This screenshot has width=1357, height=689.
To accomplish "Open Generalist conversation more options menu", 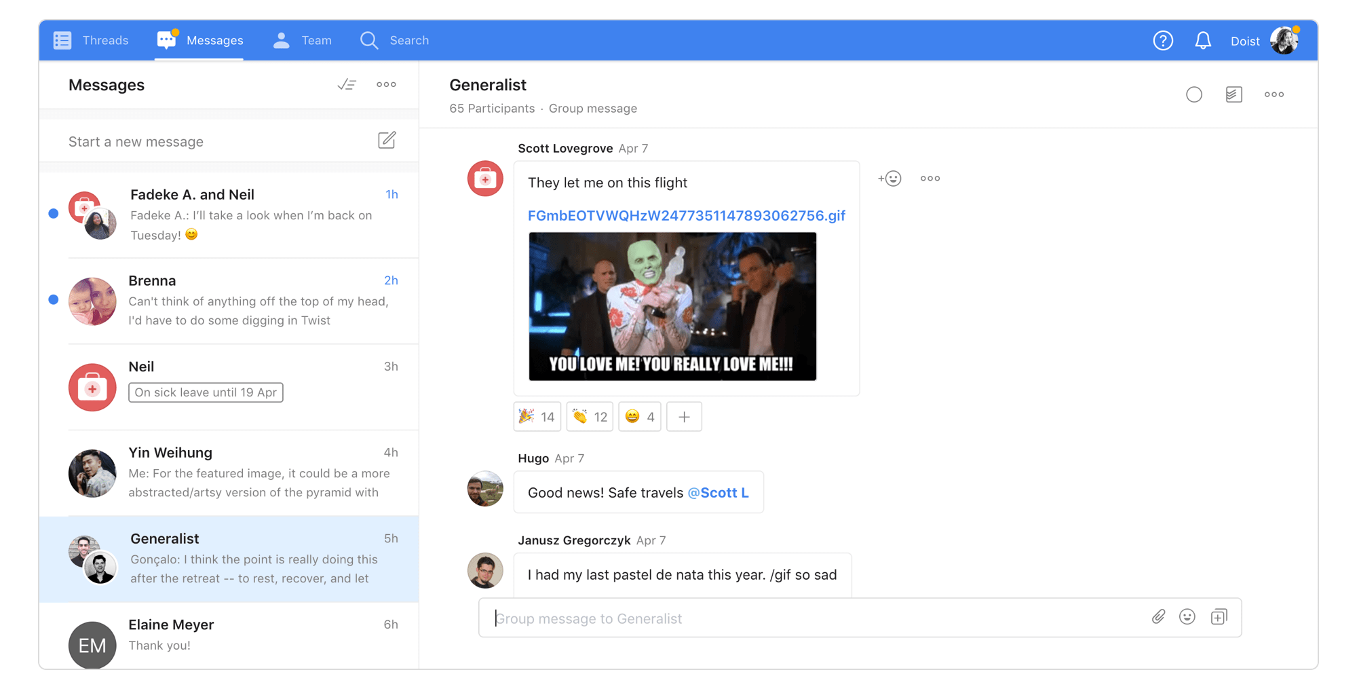I will click(x=1274, y=94).
